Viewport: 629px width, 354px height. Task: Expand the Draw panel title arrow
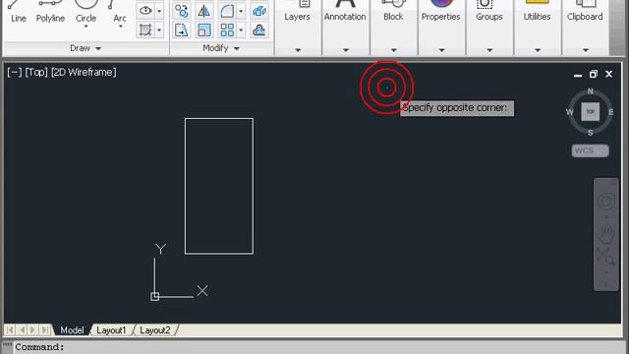coord(98,48)
